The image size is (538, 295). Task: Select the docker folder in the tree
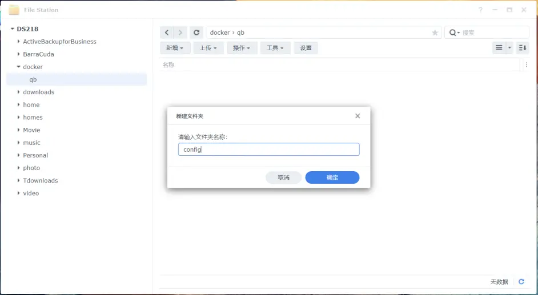pyautogui.click(x=33, y=67)
